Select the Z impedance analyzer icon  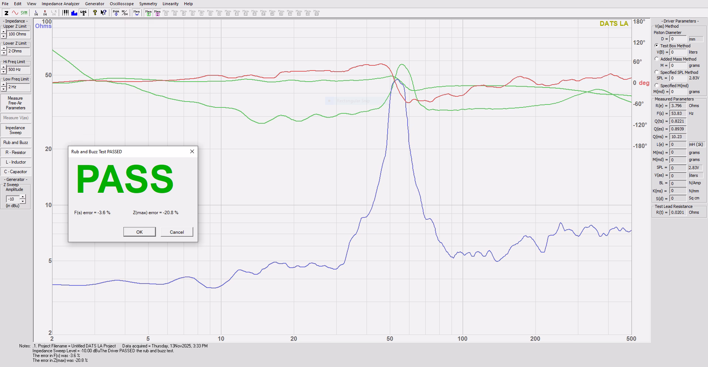tap(6, 13)
